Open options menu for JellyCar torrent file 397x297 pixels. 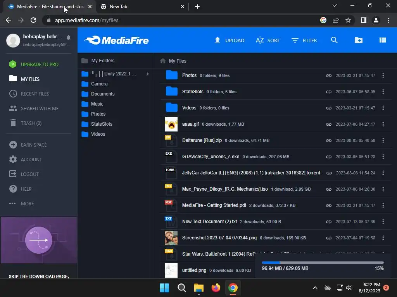(x=383, y=173)
